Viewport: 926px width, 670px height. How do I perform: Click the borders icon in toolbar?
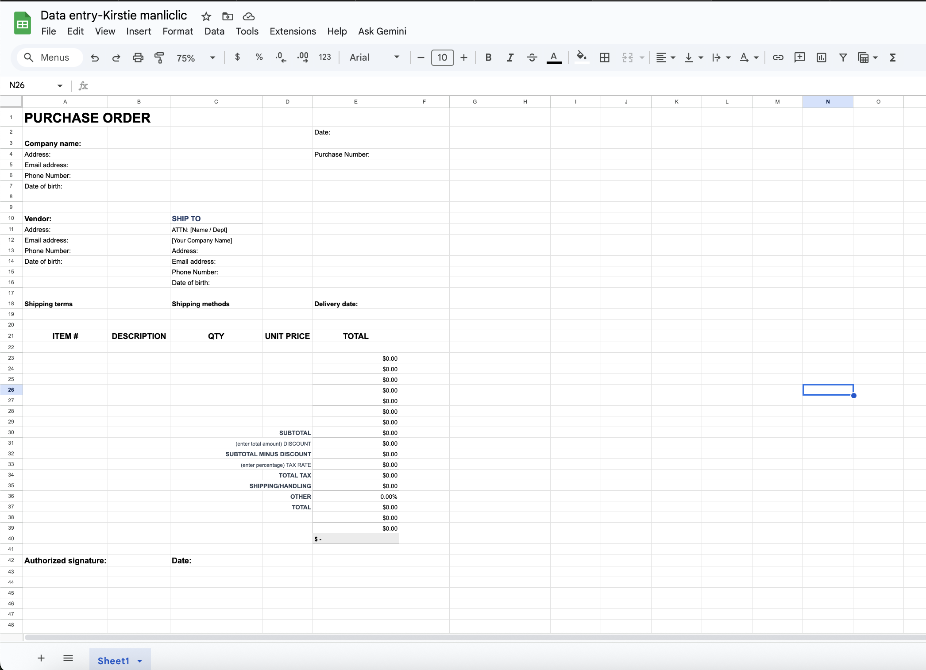604,58
